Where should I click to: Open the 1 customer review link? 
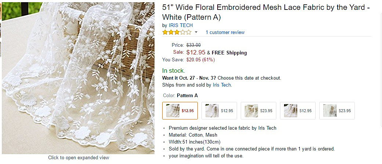pos(225,33)
